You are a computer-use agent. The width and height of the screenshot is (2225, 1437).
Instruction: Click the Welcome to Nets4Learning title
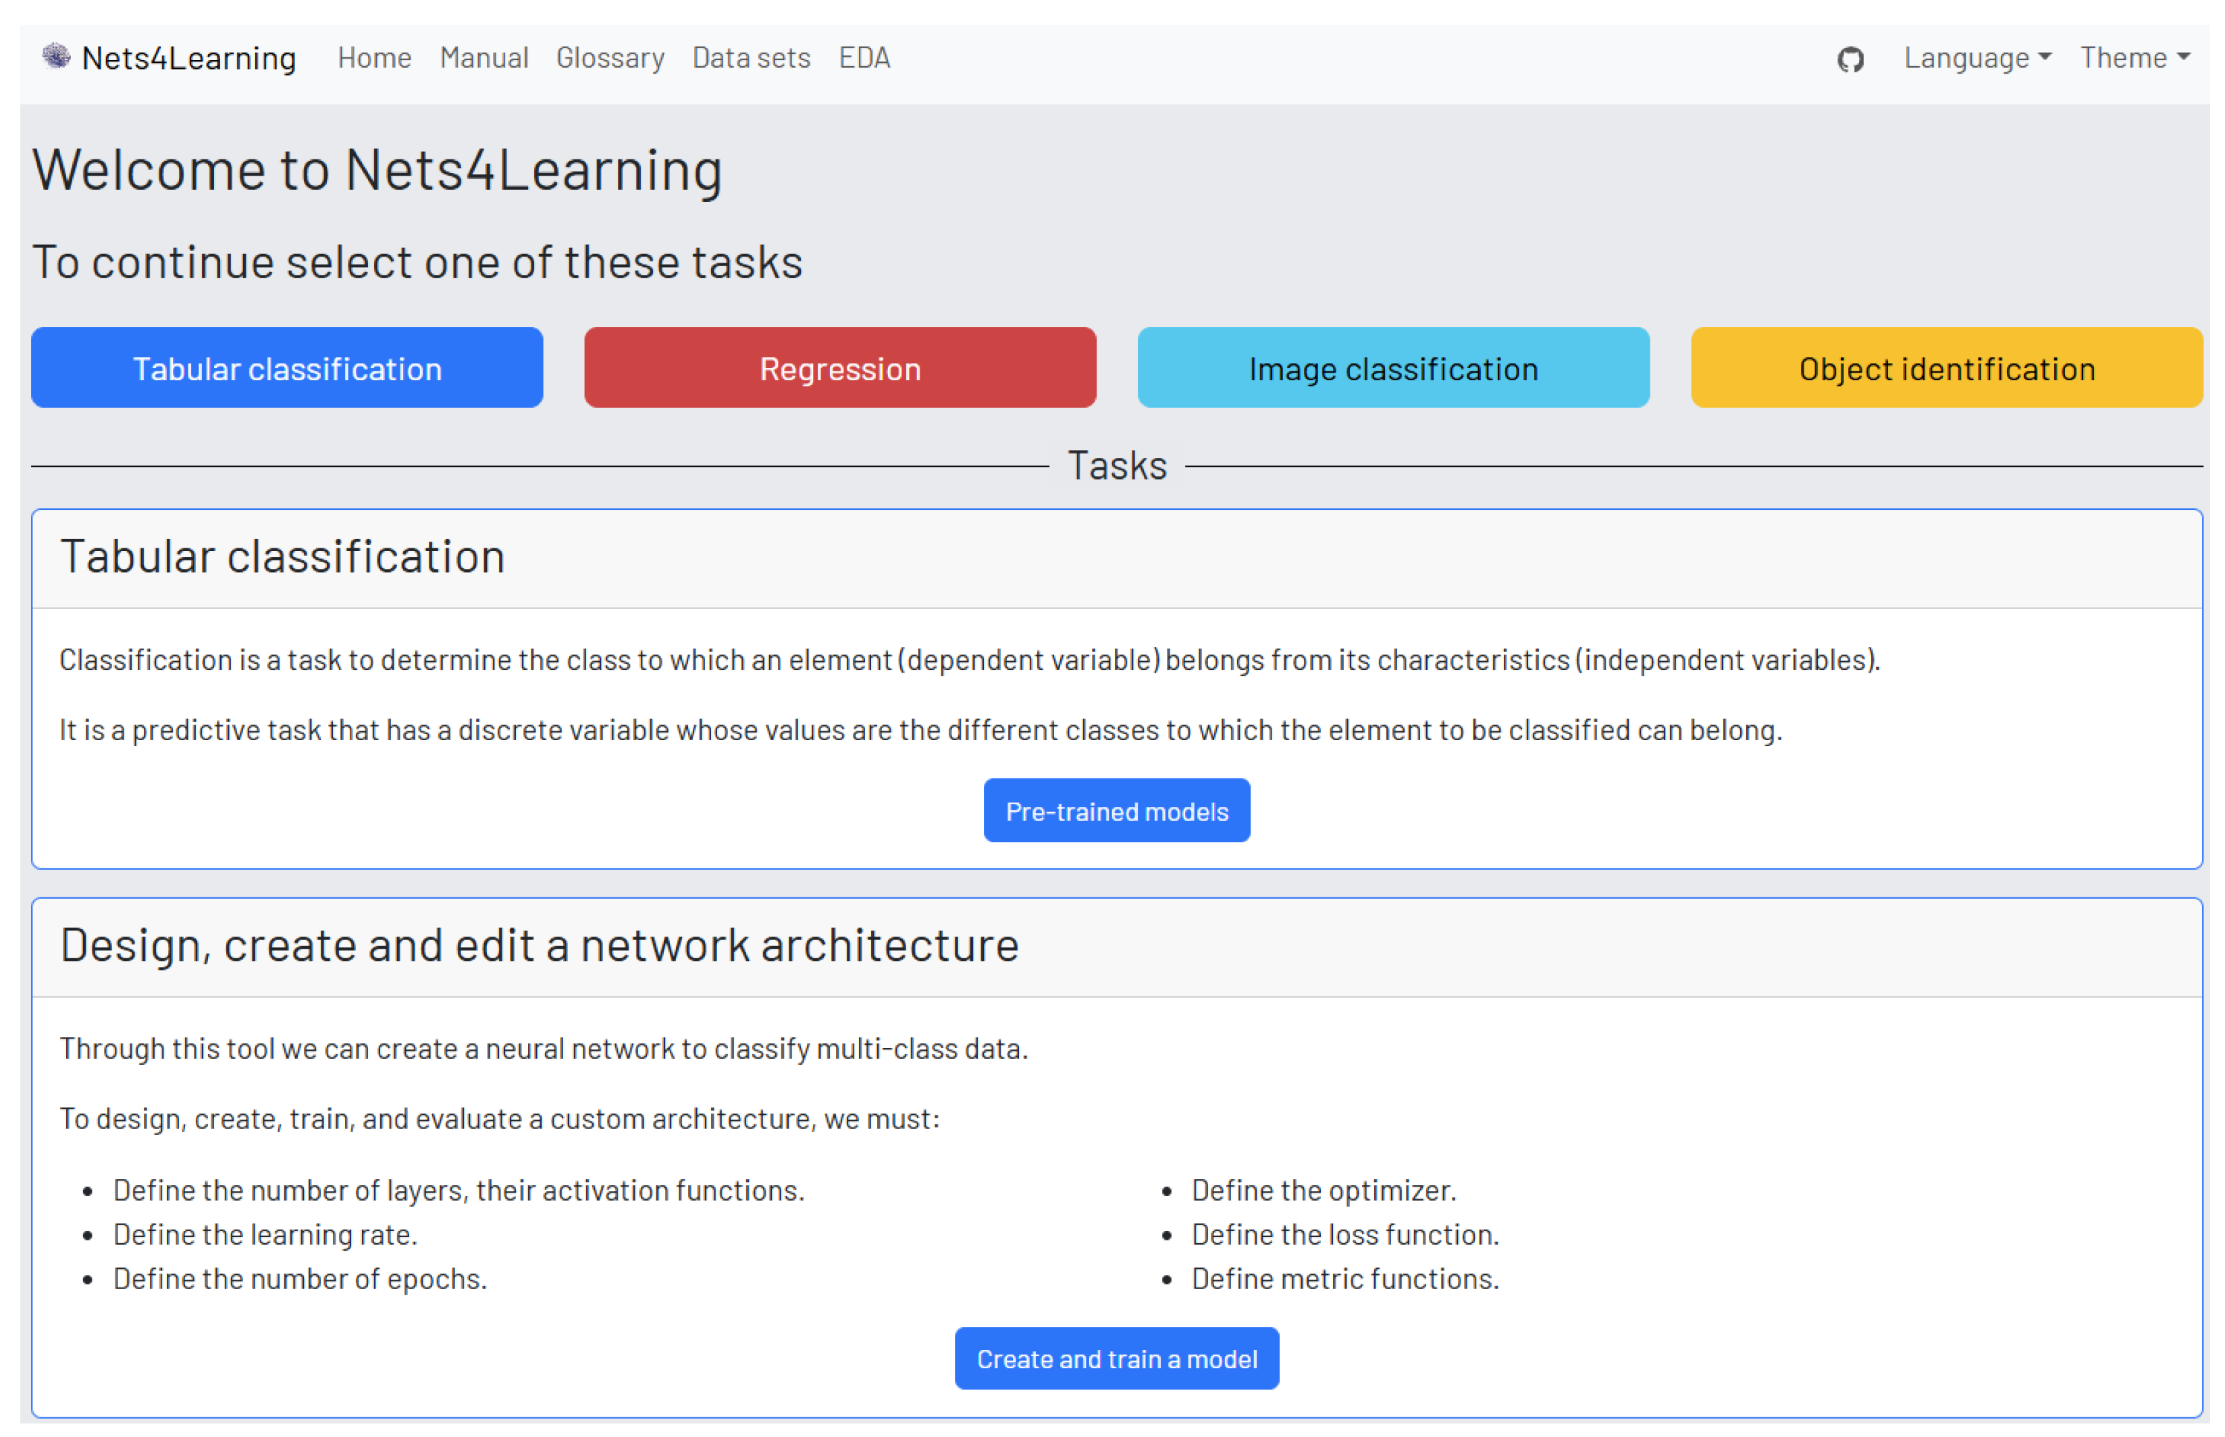377,169
